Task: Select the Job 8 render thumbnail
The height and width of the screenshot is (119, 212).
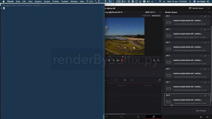Action: click(x=169, y=102)
